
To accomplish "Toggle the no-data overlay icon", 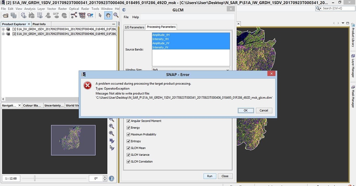I will point(23,15).
